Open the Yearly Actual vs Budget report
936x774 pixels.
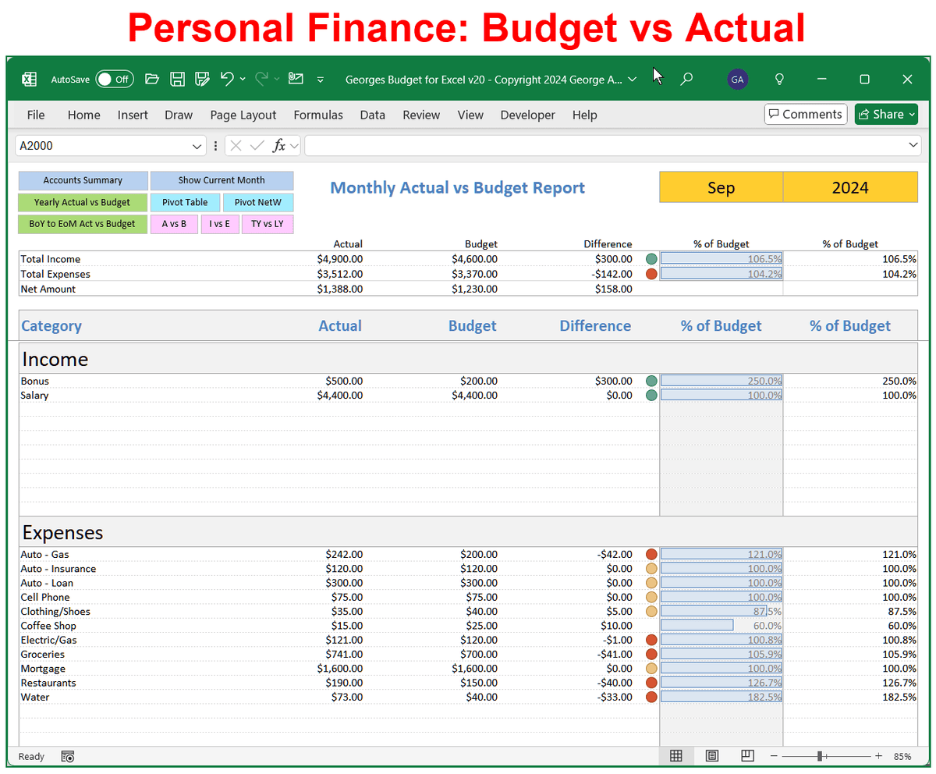83,203
